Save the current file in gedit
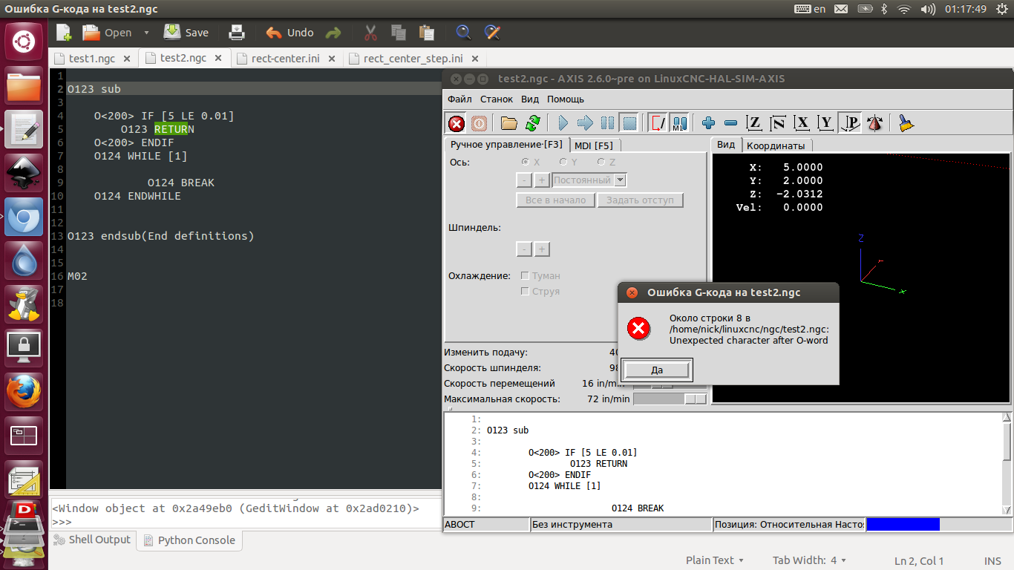This screenshot has width=1014, height=570. pyautogui.click(x=186, y=33)
